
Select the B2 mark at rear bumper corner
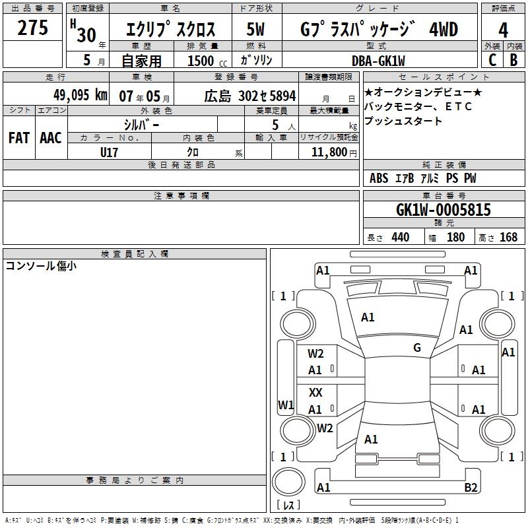(471, 488)
